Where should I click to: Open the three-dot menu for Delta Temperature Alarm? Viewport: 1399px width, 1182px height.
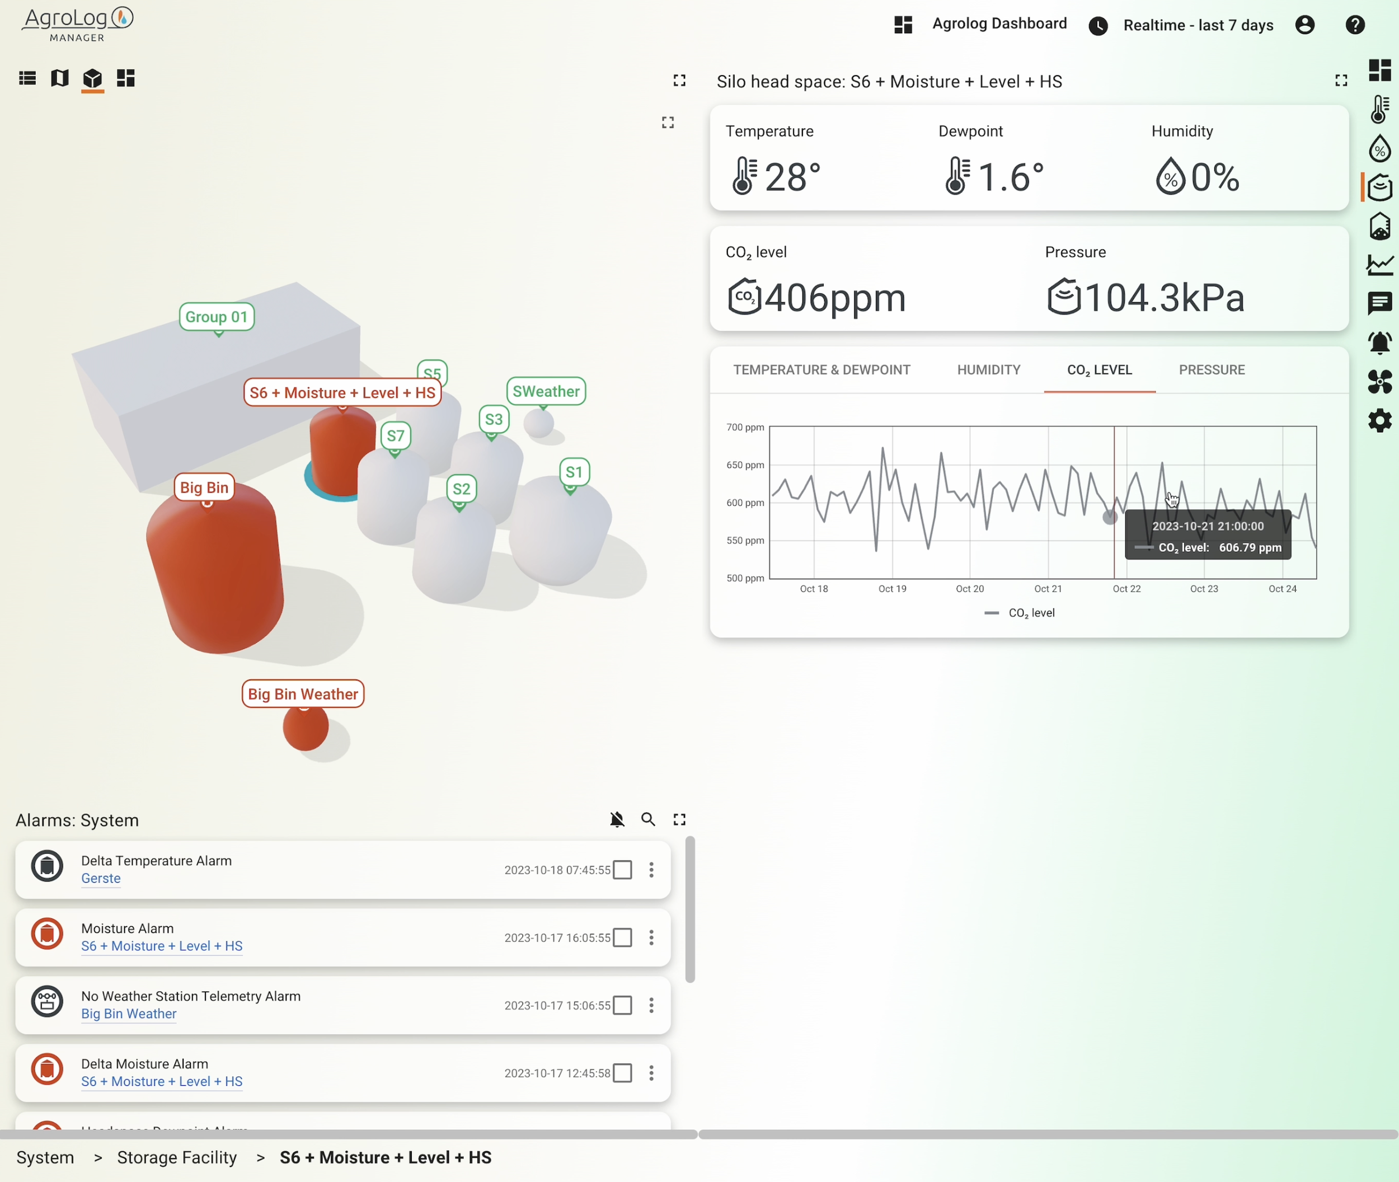click(651, 869)
